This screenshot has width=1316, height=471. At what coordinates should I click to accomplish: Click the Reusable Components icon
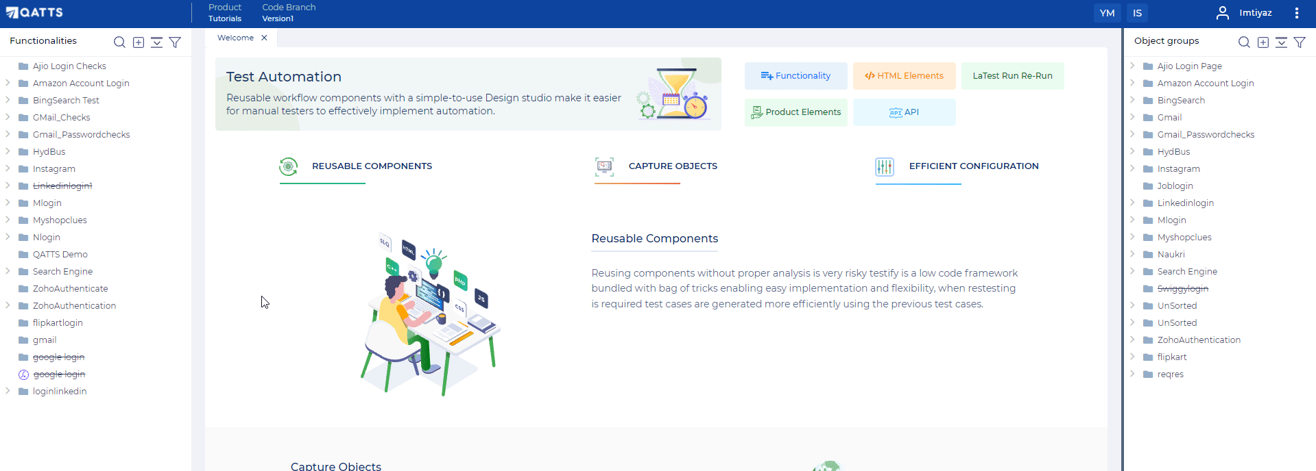[289, 166]
